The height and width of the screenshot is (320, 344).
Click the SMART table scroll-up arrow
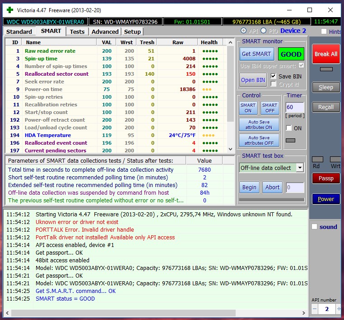click(230, 42)
